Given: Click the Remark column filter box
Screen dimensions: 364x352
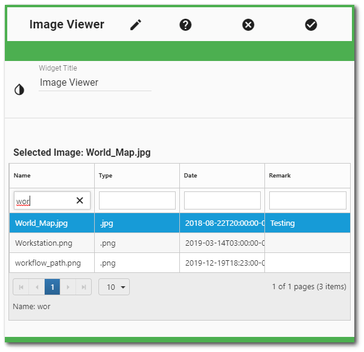Looking at the screenshot, I should coord(308,200).
